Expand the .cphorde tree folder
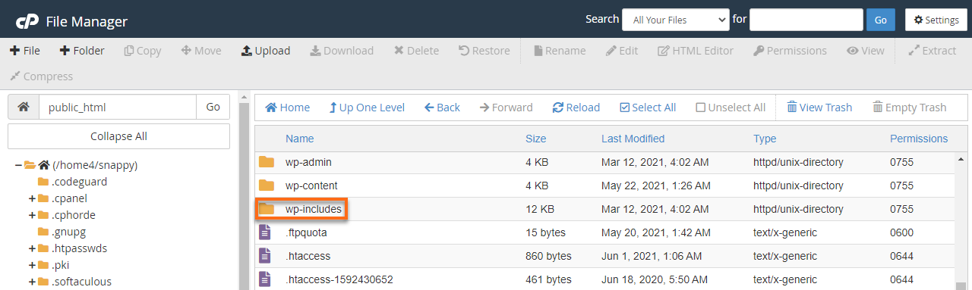This screenshot has height=290, width=972. [32, 215]
